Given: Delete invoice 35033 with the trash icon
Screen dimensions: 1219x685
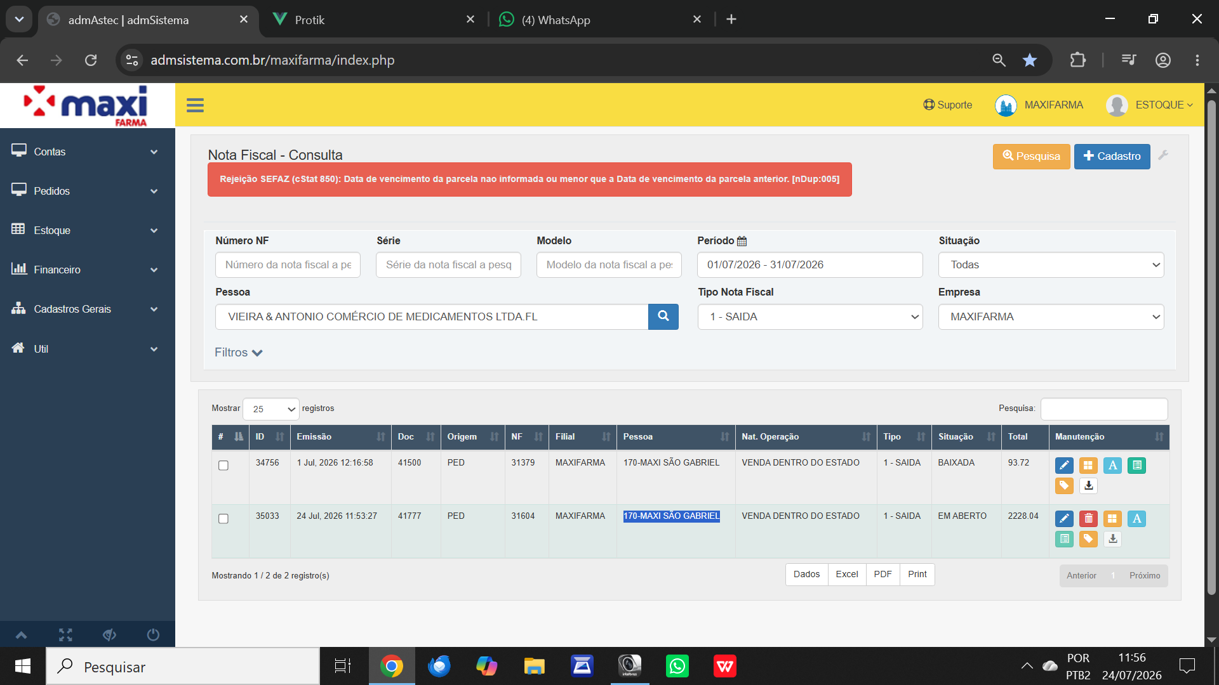Looking at the screenshot, I should pyautogui.click(x=1088, y=519).
